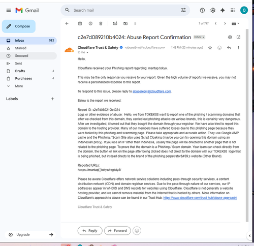The width and height of the screenshot is (254, 246).
Task: Open emoji reaction next to Forward
Action: coord(137,231)
